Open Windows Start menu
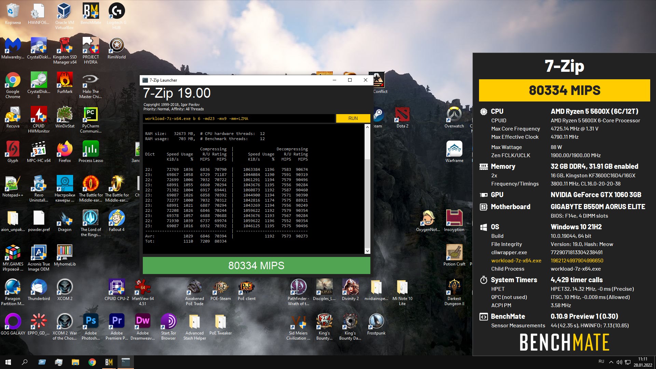Viewport: 656px width, 369px height. click(8, 362)
